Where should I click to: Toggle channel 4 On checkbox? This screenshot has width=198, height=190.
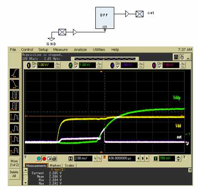159,67
